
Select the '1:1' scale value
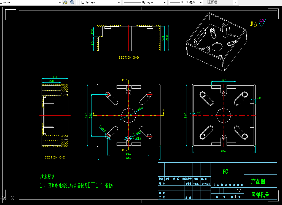click(239, 190)
